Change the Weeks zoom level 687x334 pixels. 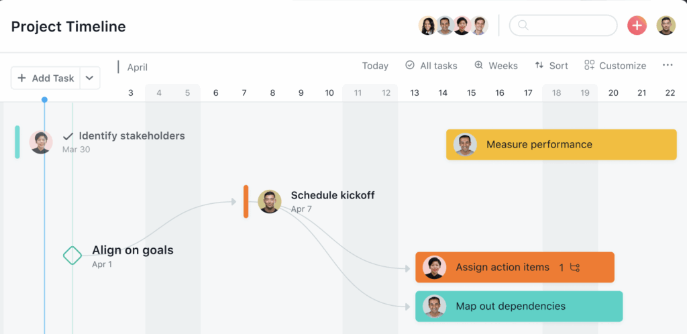(x=496, y=66)
